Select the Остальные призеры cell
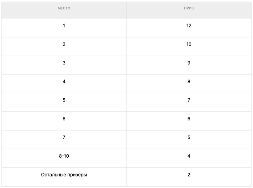 (64, 175)
